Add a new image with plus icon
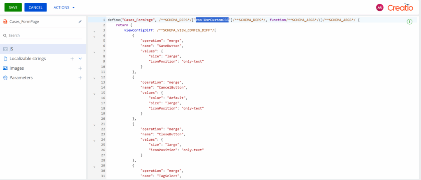Screen dimensions: 421x180 tap(80, 68)
